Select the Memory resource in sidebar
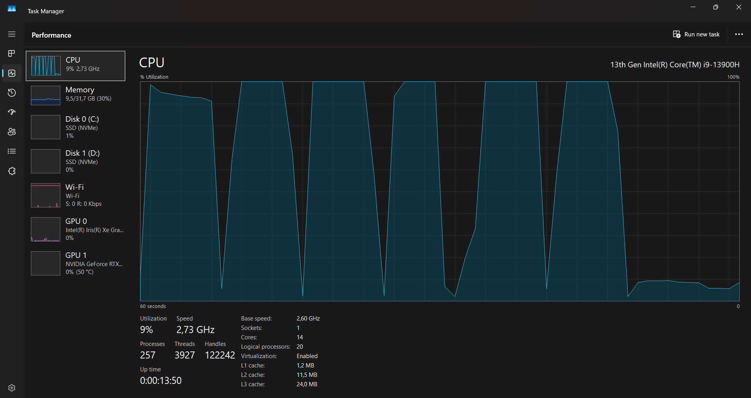The image size is (751, 398). point(76,95)
